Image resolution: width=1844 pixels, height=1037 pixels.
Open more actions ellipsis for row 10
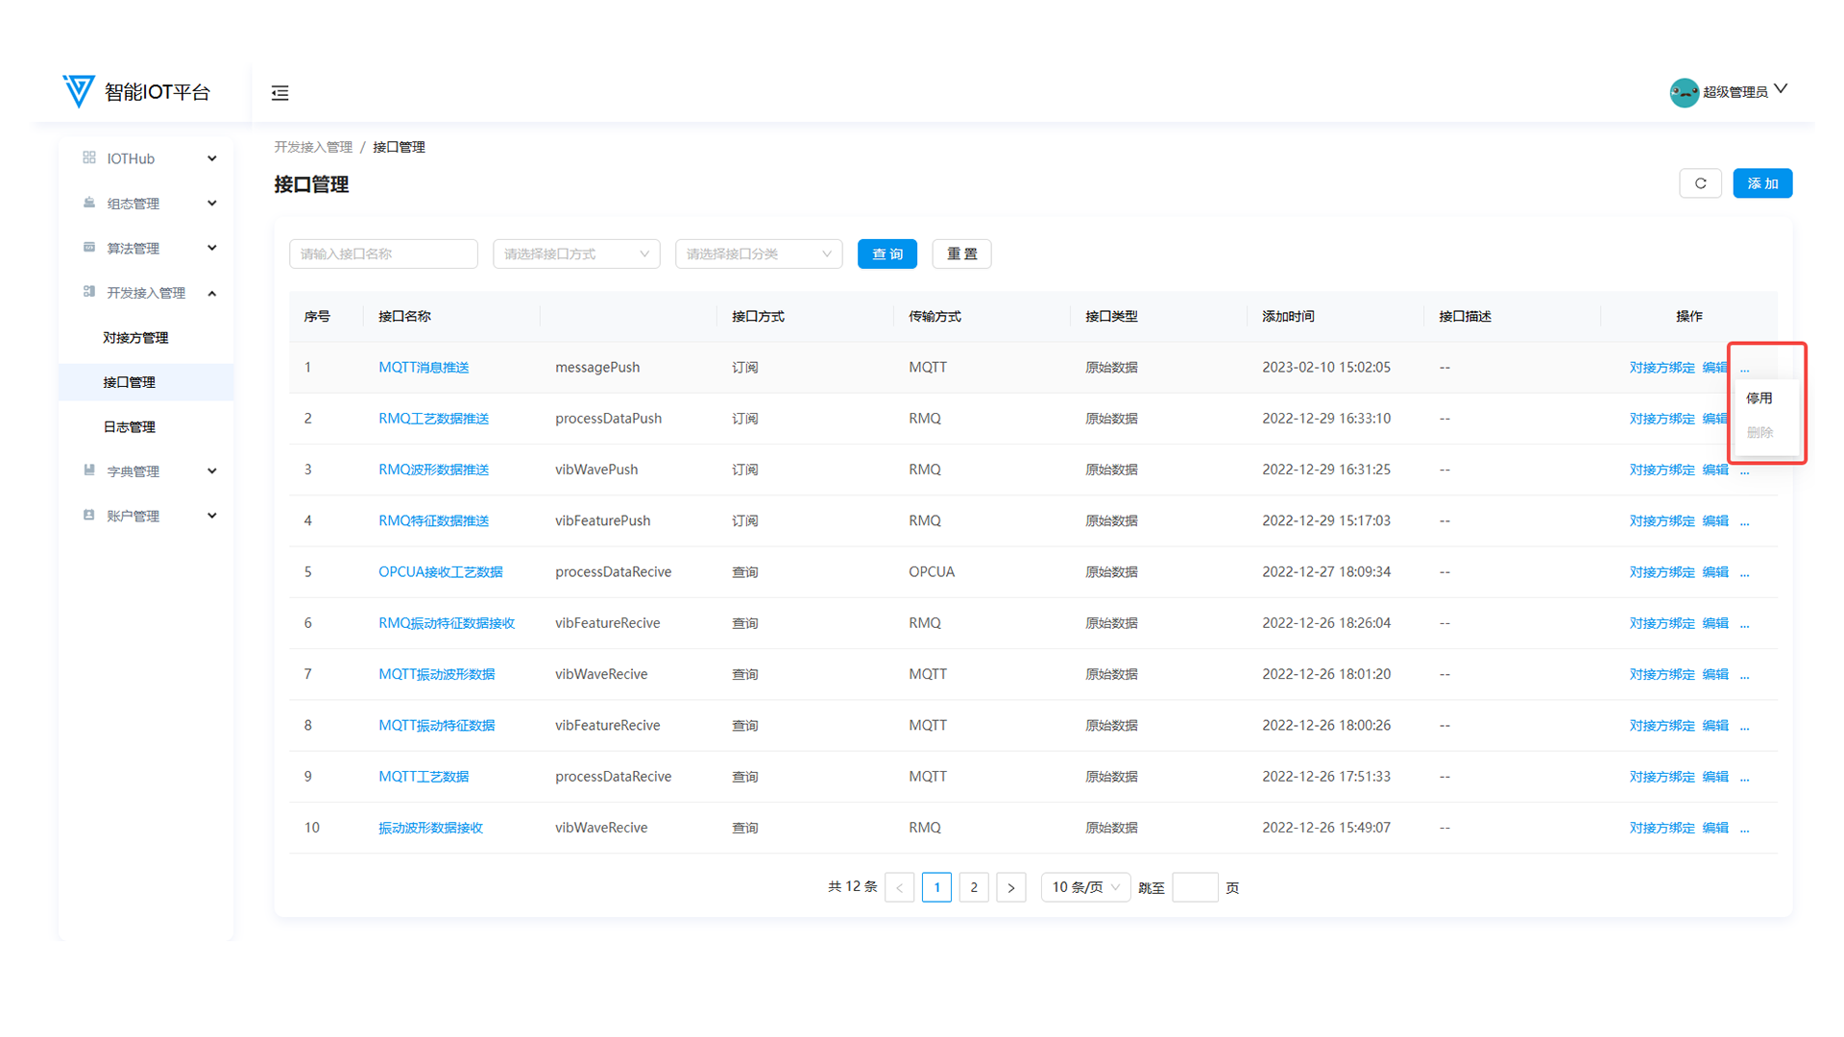pyautogui.click(x=1744, y=829)
